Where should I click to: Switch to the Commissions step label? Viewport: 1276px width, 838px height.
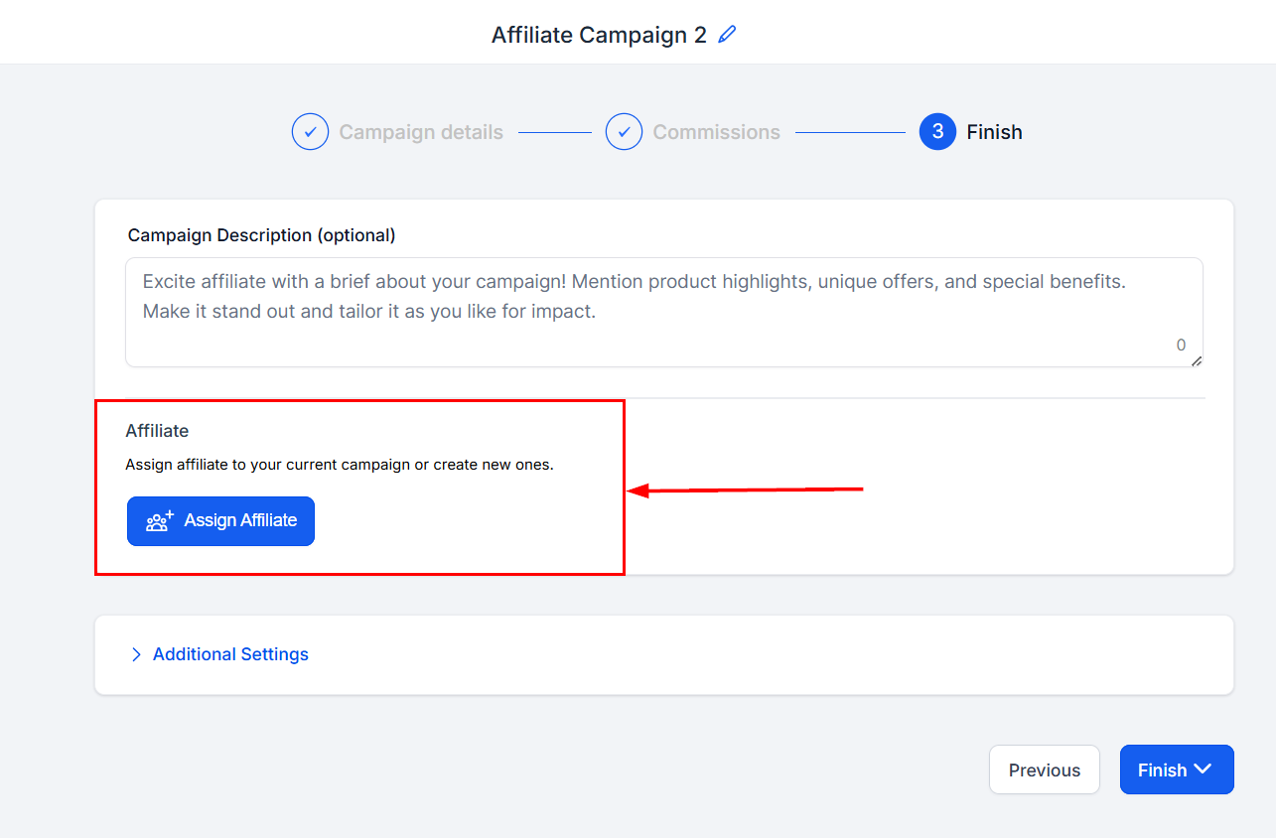(716, 132)
